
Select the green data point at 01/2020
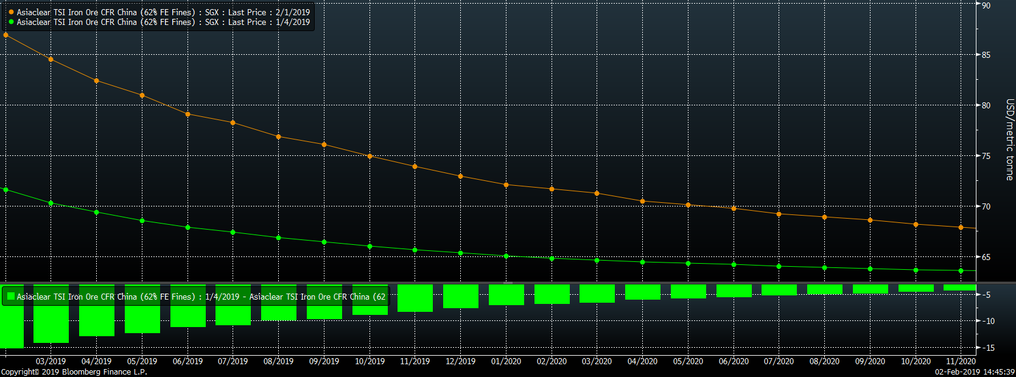pos(506,256)
